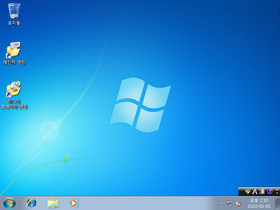The height and width of the screenshot is (210, 280).
Task: Launch Internet Explorer from the taskbar
Action: click(31, 203)
